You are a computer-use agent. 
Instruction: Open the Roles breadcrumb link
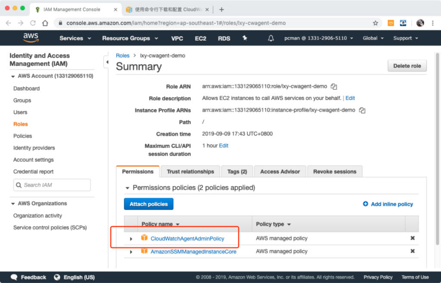click(123, 56)
